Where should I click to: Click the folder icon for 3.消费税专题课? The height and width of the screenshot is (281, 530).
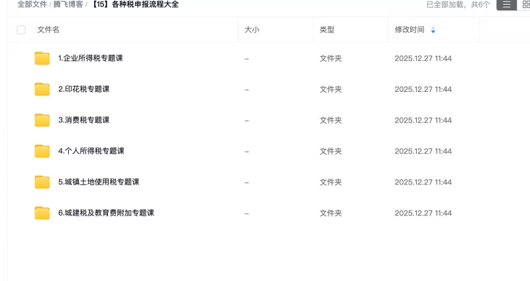(42, 120)
